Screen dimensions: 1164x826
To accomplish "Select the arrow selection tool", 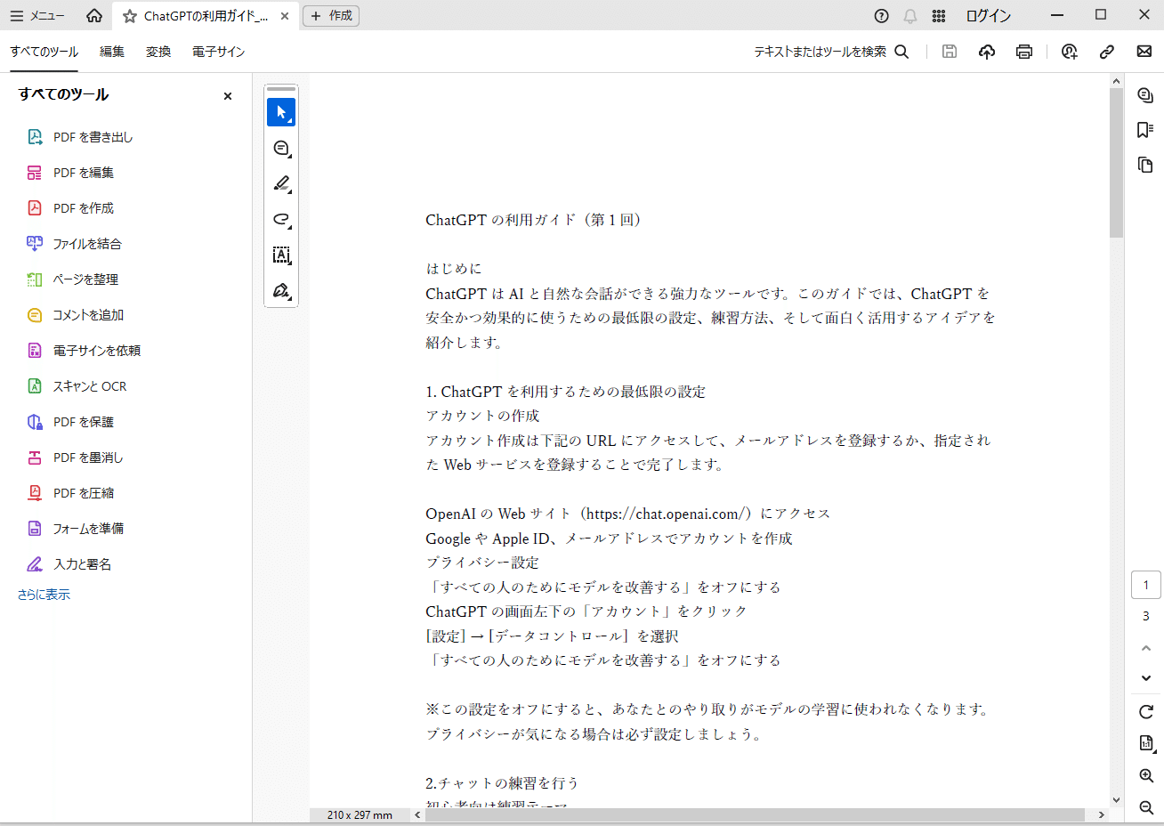I will pos(281,112).
